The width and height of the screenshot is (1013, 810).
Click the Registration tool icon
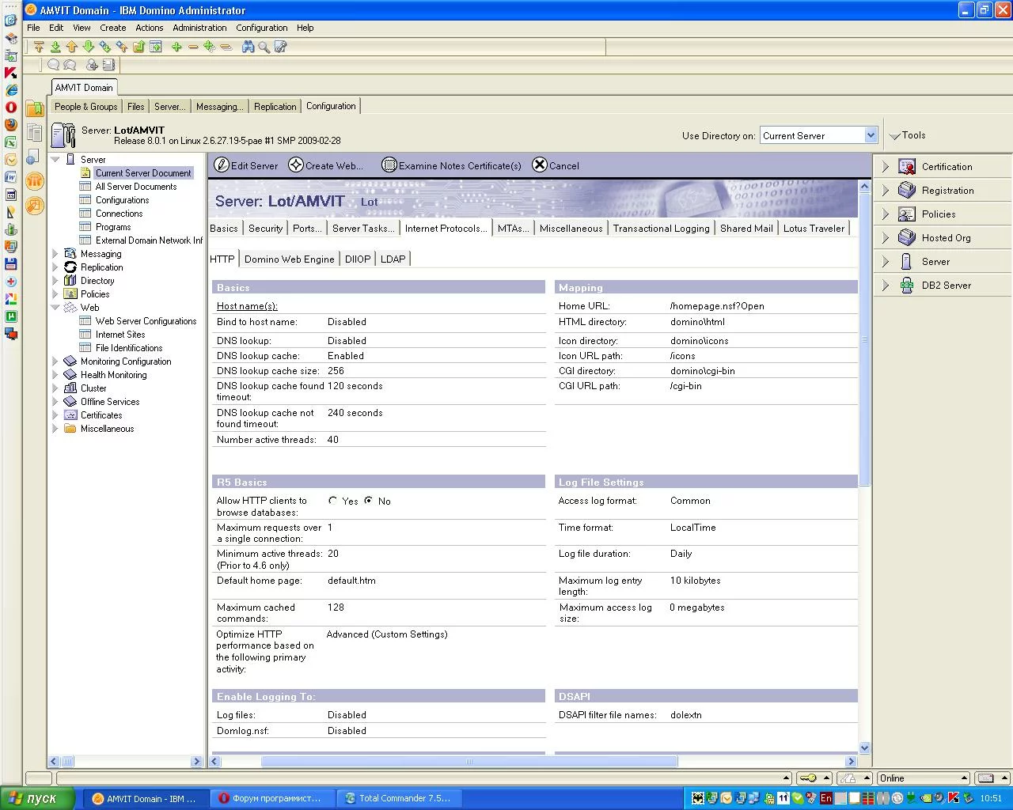[x=907, y=191]
